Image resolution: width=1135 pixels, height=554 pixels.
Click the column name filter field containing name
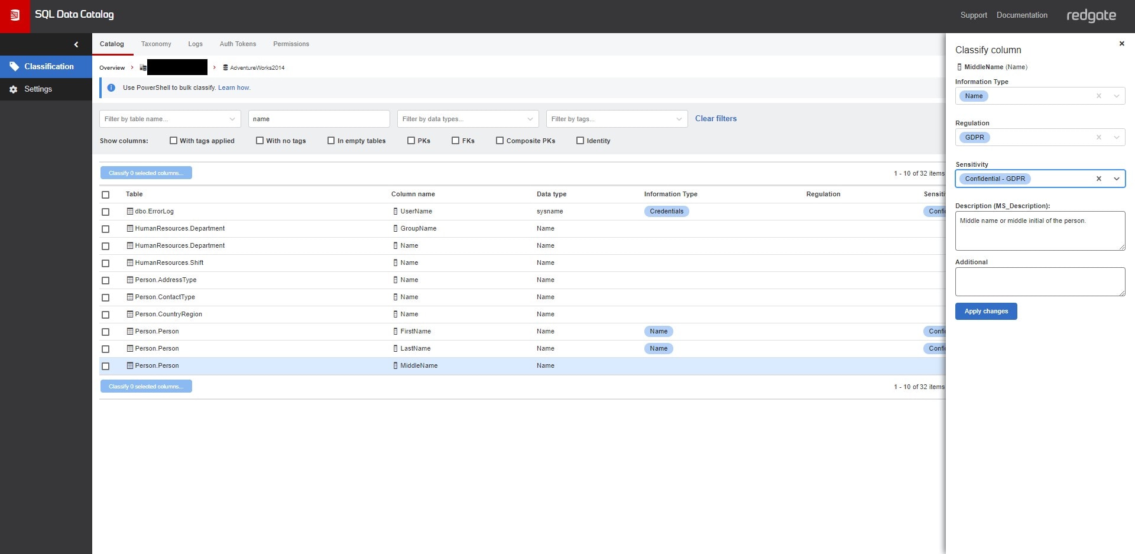319,119
